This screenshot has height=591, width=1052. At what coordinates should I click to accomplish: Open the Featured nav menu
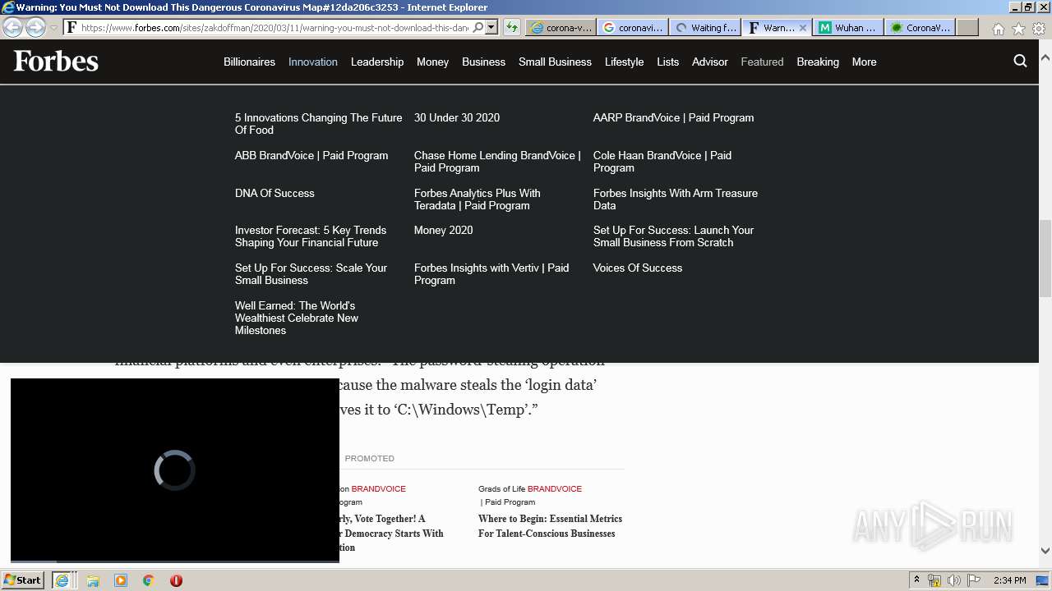(762, 62)
